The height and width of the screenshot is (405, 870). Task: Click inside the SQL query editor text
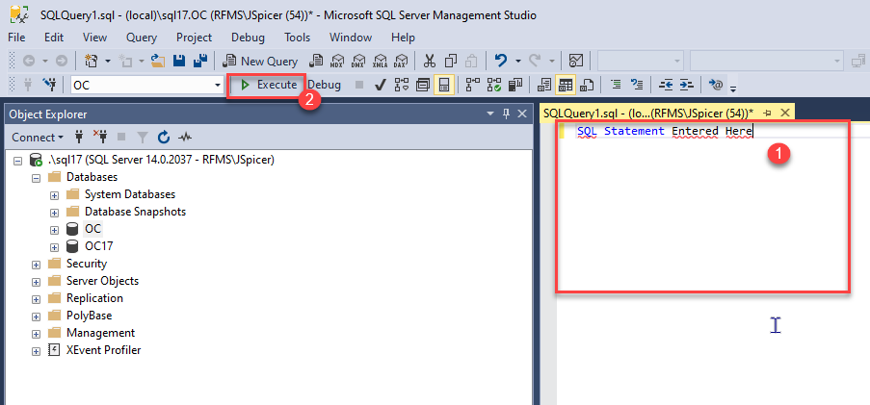point(665,131)
